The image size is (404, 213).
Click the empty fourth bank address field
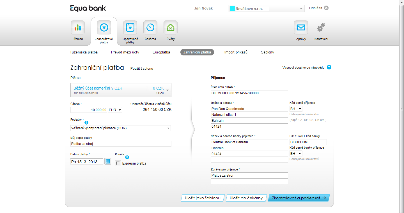pyautogui.click(x=249, y=160)
